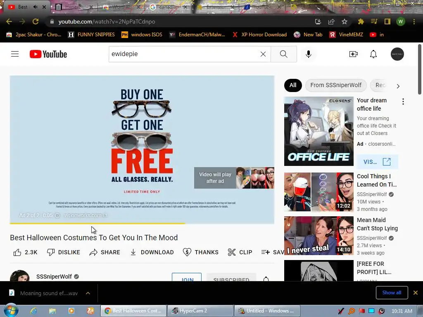
Task: Open options menu for Closers ad
Action: pyautogui.click(x=403, y=102)
